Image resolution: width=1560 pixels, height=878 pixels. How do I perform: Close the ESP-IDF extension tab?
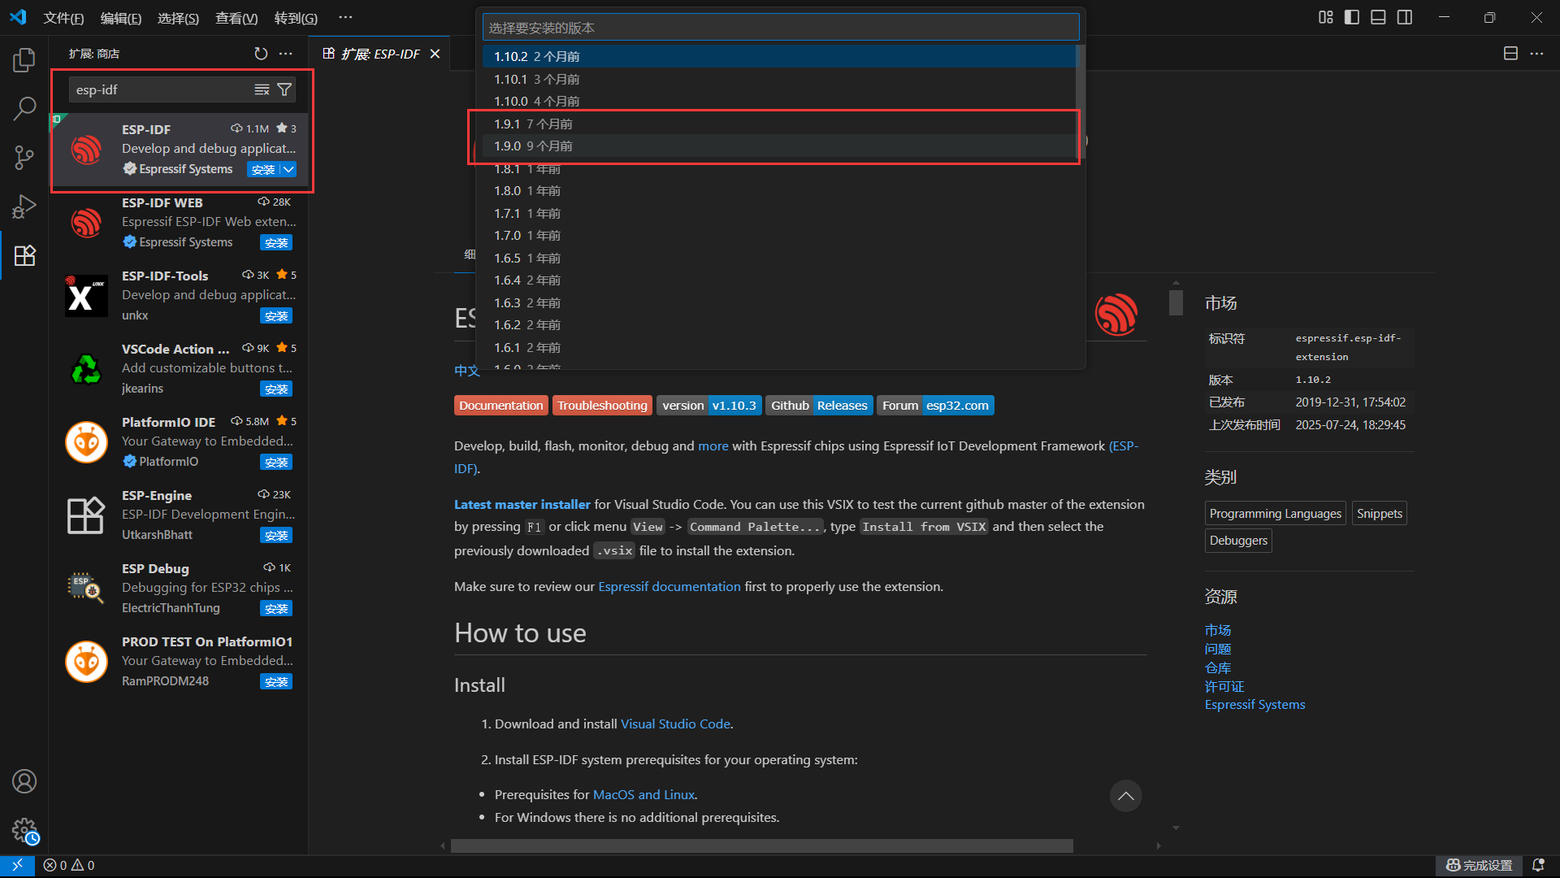click(x=435, y=54)
